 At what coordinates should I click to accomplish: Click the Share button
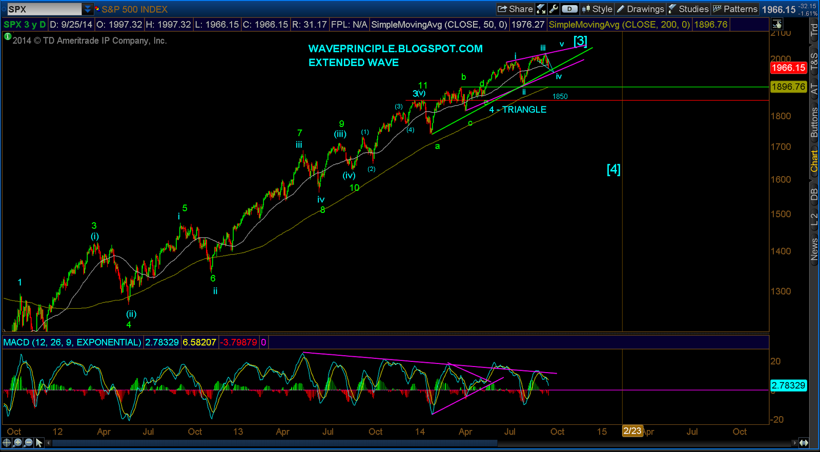tap(515, 9)
